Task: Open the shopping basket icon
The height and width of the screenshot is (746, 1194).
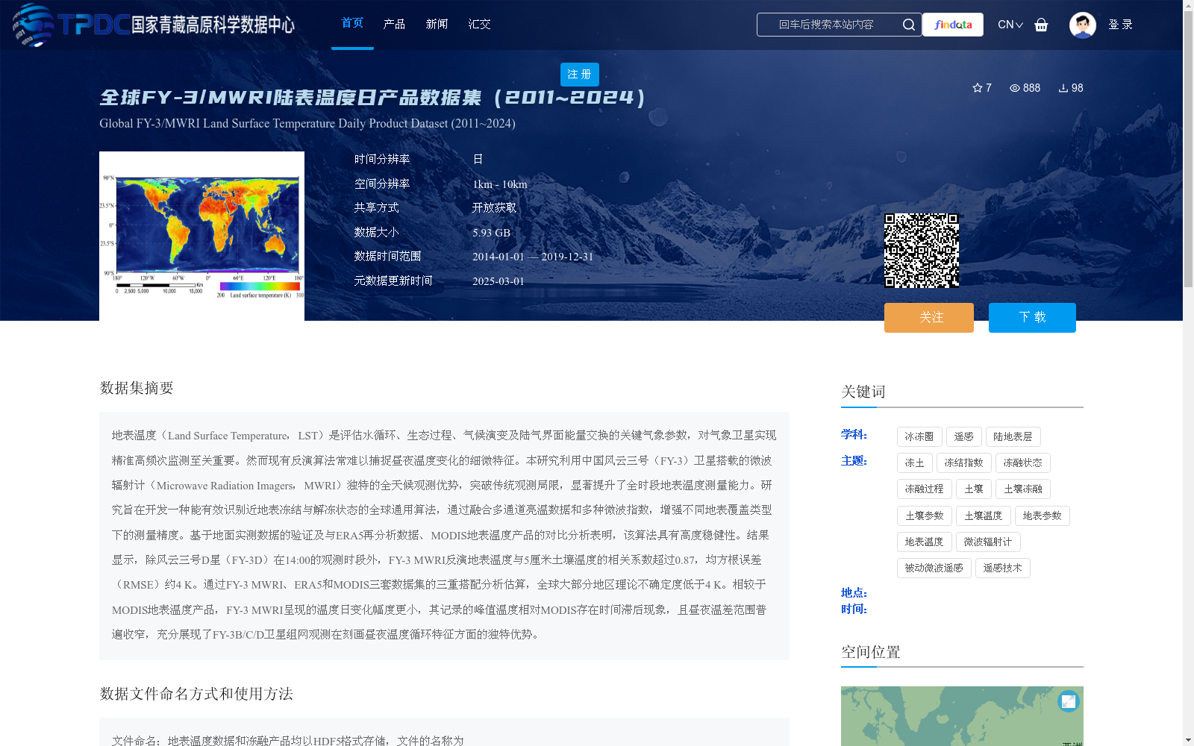Action: tap(1041, 25)
